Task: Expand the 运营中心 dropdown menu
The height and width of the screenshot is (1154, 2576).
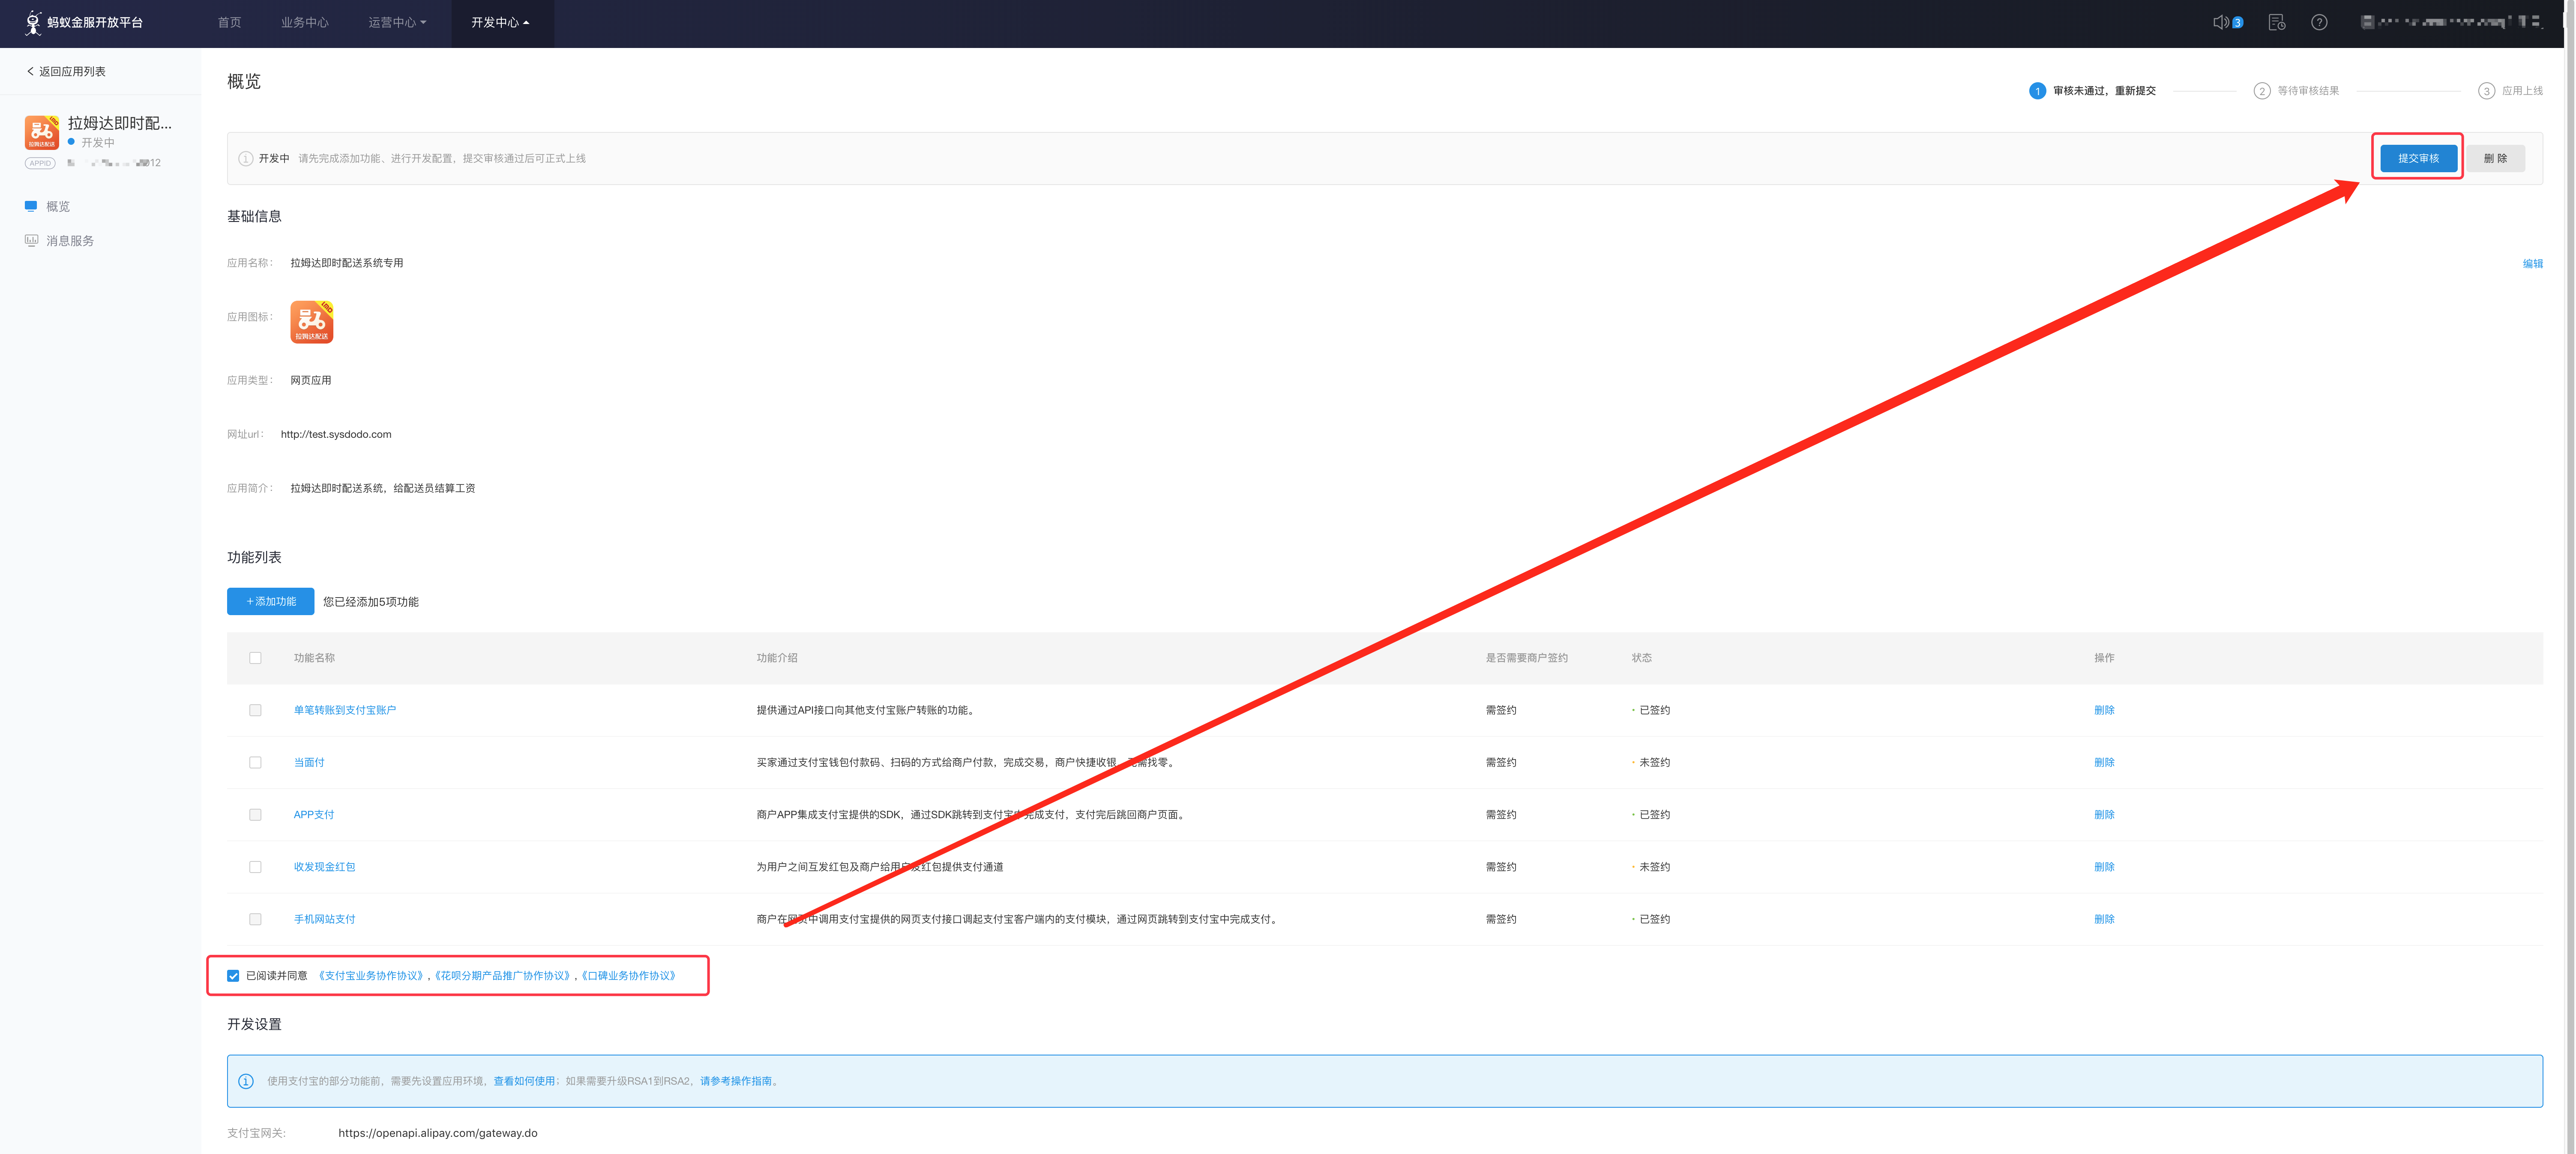Action: [x=397, y=22]
